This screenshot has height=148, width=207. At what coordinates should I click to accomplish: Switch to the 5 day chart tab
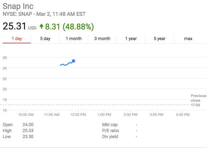tap(45, 39)
